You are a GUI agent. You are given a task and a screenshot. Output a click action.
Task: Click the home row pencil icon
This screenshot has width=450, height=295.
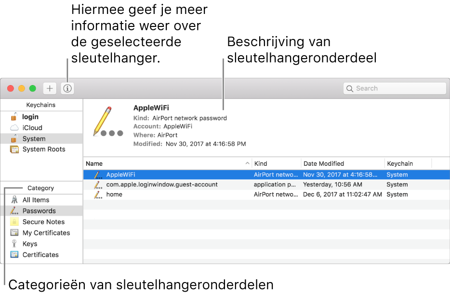point(98,195)
